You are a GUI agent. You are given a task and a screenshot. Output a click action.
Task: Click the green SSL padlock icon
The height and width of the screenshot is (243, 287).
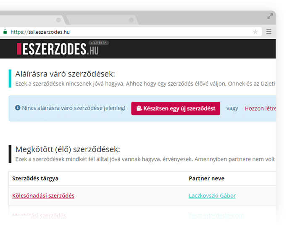(5, 32)
